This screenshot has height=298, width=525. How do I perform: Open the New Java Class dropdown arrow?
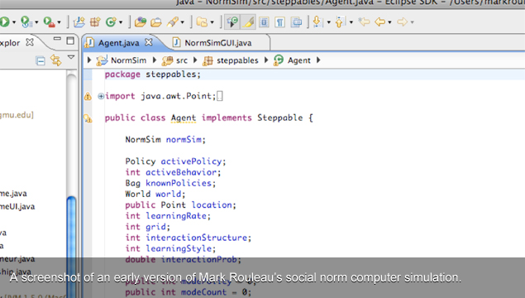[x=121, y=22]
